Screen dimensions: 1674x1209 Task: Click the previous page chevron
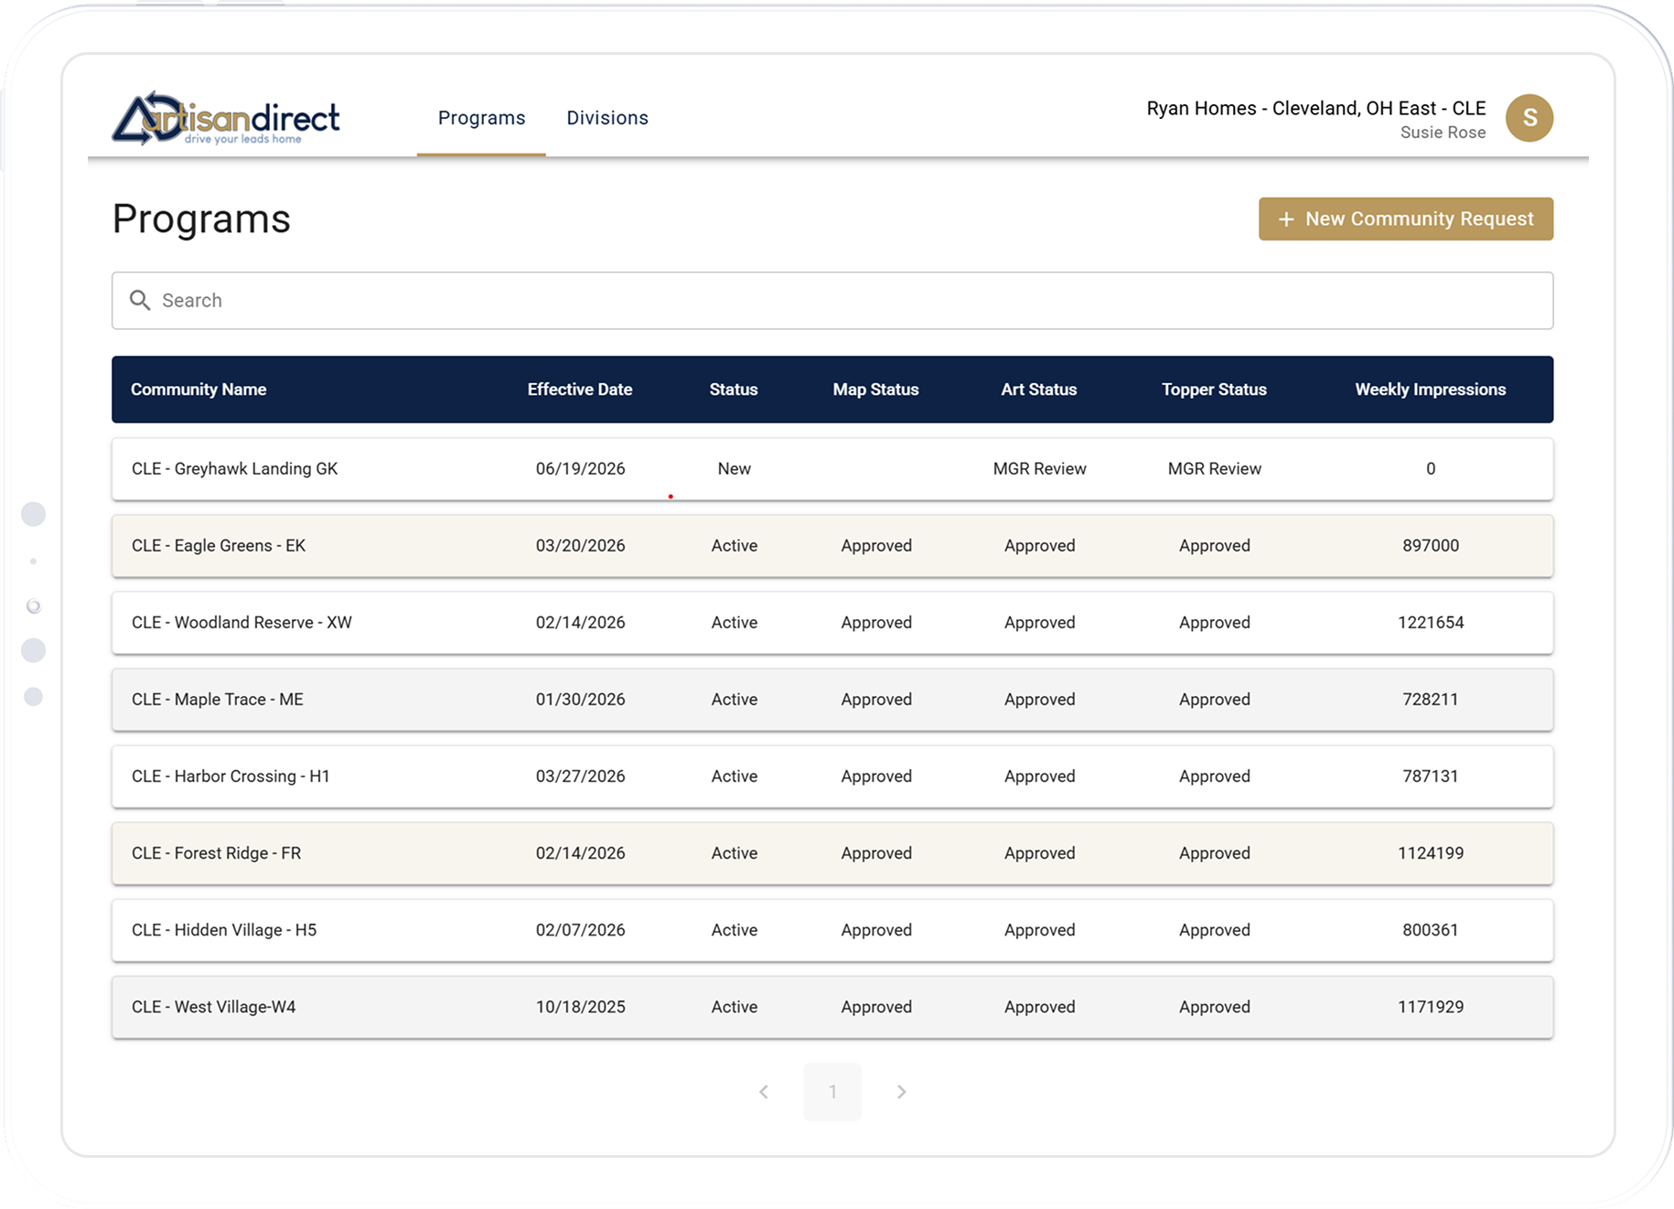click(x=764, y=1091)
